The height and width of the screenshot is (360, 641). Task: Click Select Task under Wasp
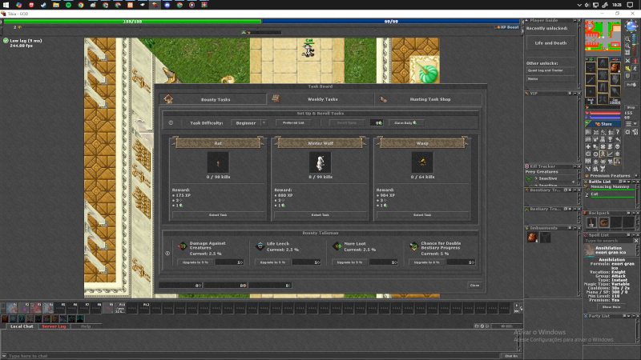pyautogui.click(x=422, y=214)
